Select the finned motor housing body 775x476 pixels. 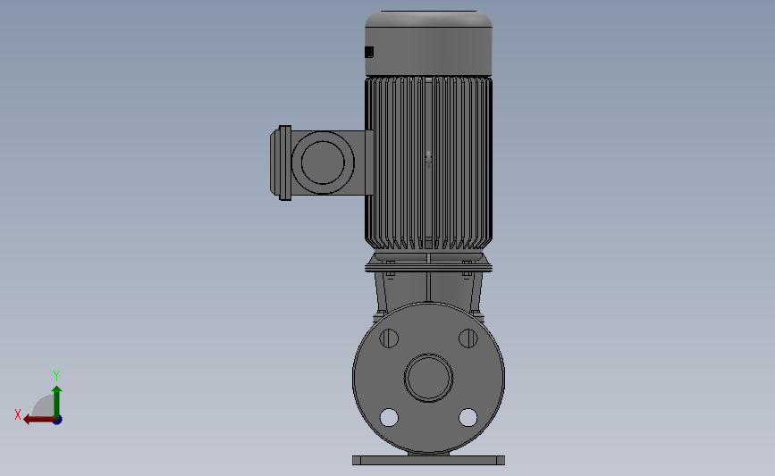[428, 163]
